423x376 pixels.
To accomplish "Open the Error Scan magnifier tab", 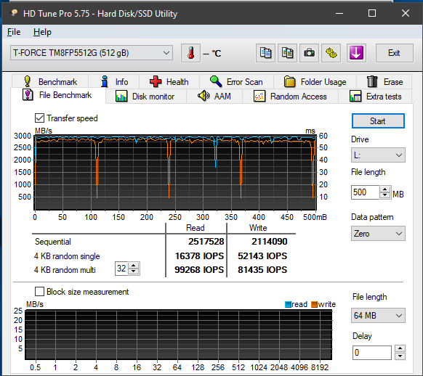I will click(236, 81).
